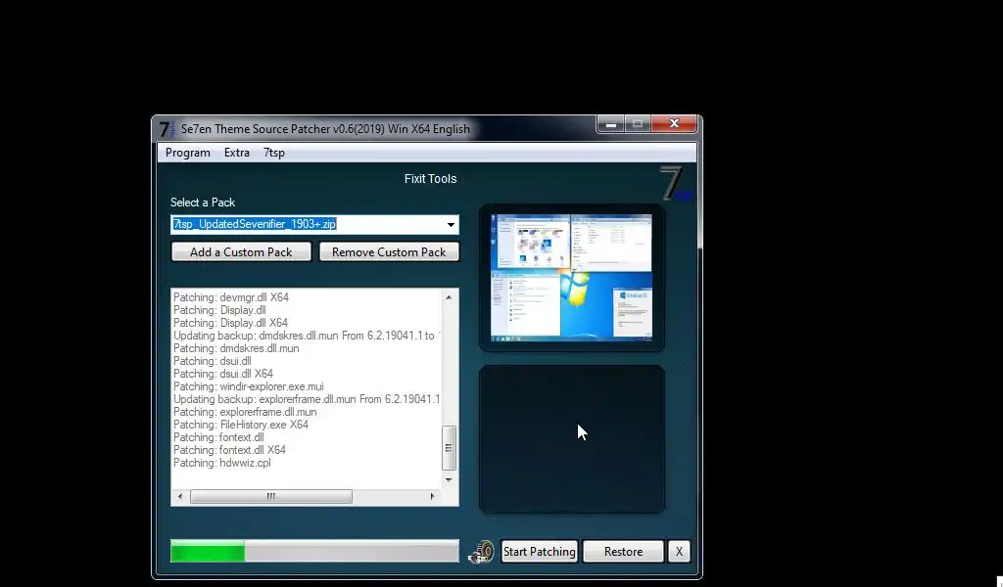Click the 7tsp app icon in title bar
The height and width of the screenshot is (587, 1003).
[x=167, y=129]
